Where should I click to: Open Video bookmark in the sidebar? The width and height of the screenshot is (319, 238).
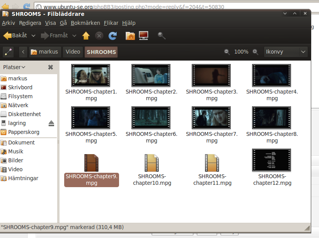[28, 169]
